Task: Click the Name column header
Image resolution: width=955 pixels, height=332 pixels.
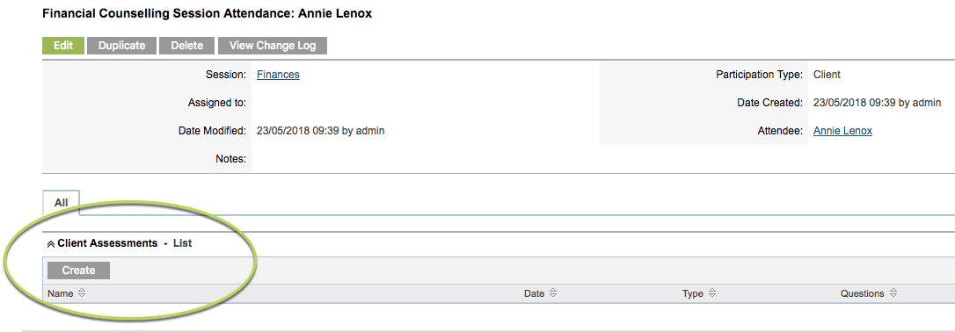Action: point(61,293)
